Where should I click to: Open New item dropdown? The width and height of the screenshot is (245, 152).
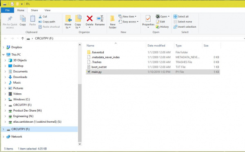coord(127,16)
